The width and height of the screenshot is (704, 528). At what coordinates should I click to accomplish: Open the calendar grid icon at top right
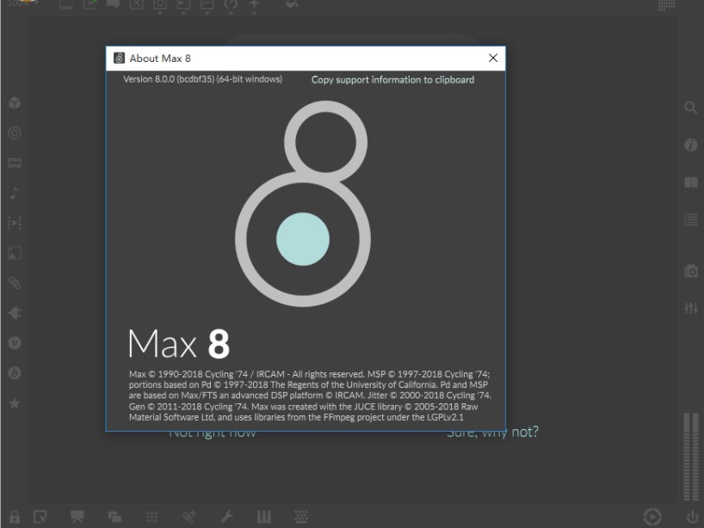tap(665, 5)
